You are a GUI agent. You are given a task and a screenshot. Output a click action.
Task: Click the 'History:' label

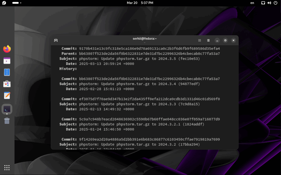[x=68, y=69]
